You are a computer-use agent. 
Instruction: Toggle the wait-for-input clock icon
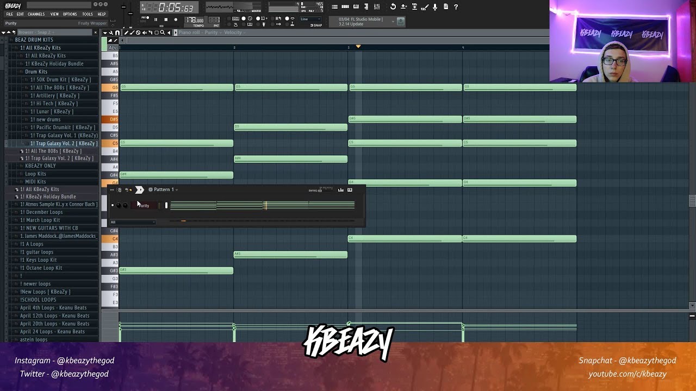[x=250, y=18]
